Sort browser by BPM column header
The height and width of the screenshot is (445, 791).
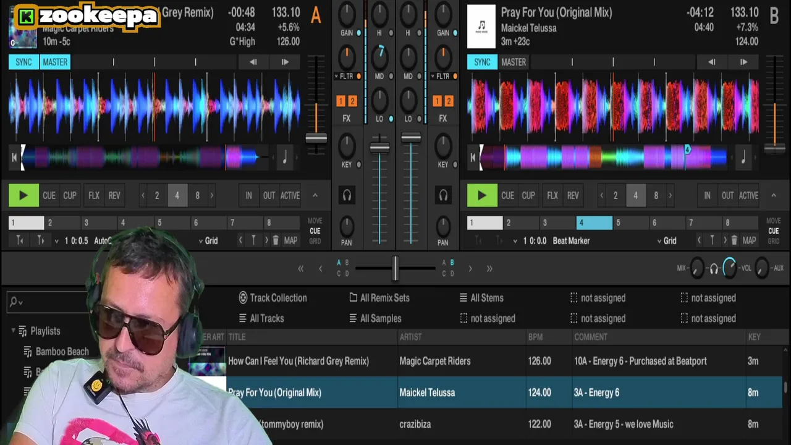(535, 337)
